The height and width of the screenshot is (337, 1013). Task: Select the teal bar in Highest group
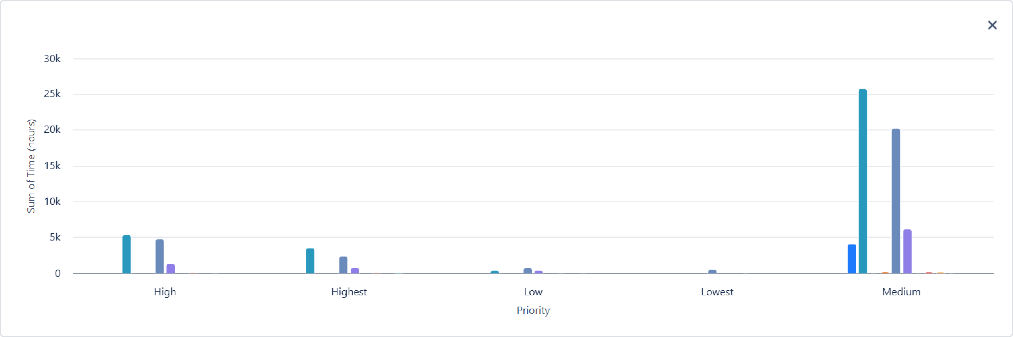[x=310, y=261]
